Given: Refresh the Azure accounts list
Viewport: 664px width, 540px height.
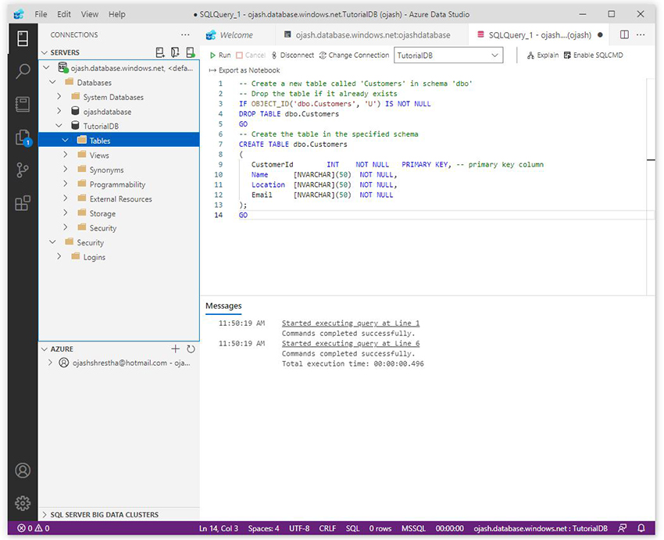Looking at the screenshot, I should point(191,349).
